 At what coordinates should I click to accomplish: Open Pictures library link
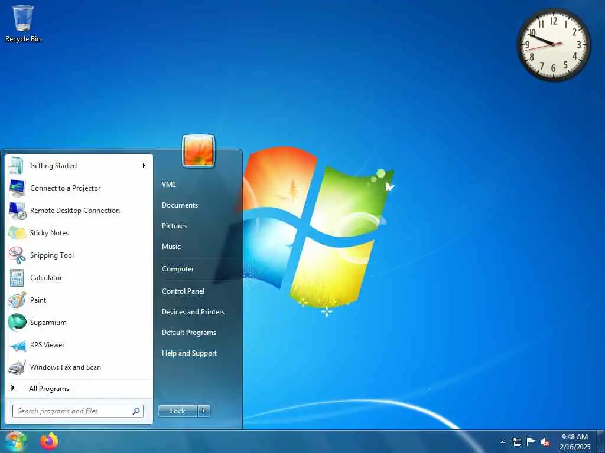174,226
